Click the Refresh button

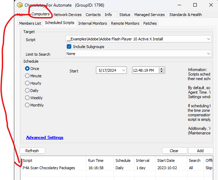[32, 151]
